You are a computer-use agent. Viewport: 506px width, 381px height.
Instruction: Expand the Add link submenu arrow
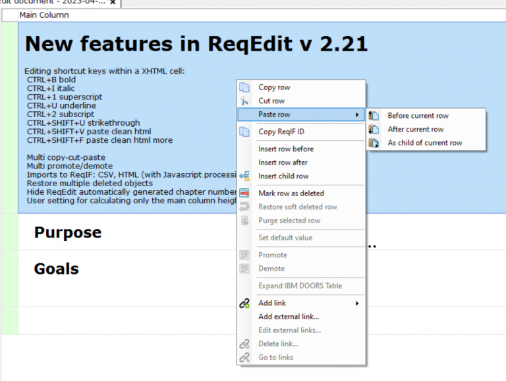pyautogui.click(x=357, y=303)
